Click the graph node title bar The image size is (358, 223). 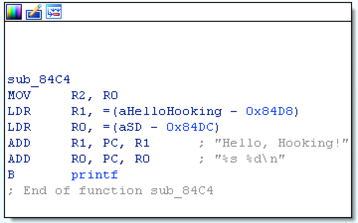199,12
